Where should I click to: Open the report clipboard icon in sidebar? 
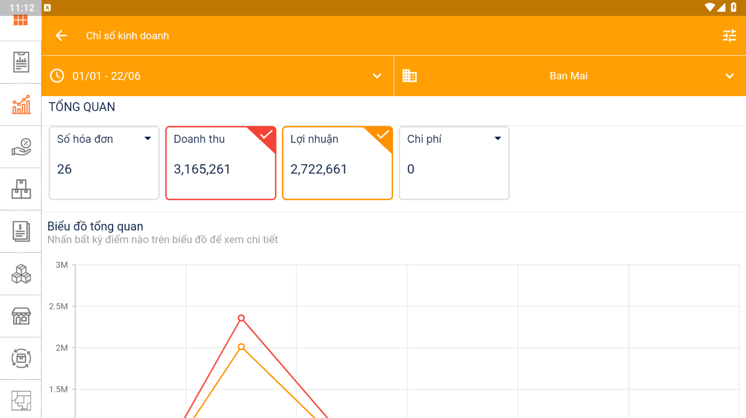21,62
